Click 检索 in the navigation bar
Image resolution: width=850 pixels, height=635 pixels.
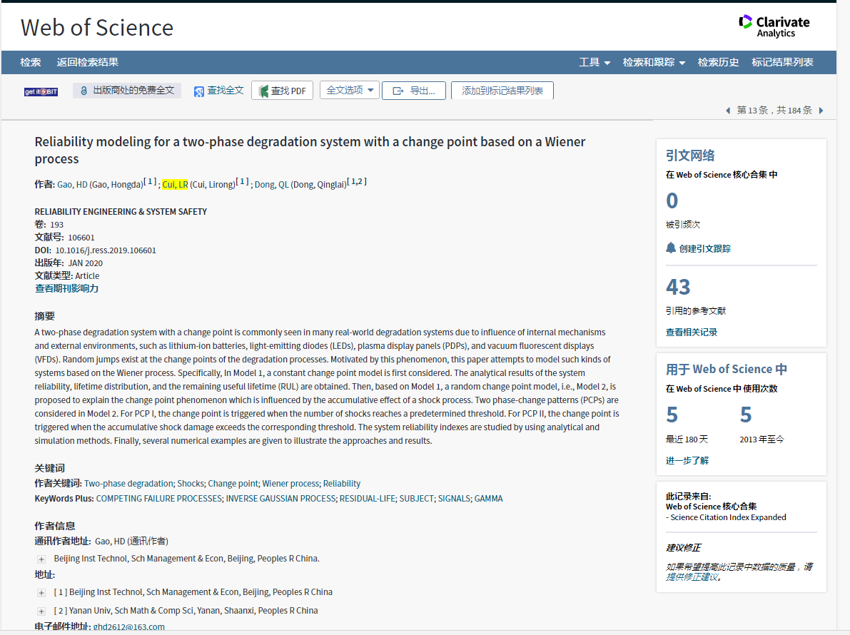pos(31,62)
